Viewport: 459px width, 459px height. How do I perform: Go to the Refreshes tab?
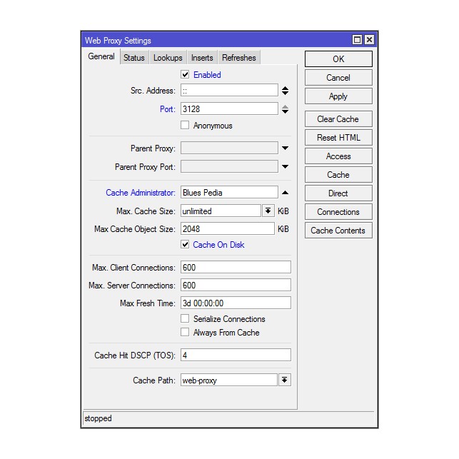(238, 58)
